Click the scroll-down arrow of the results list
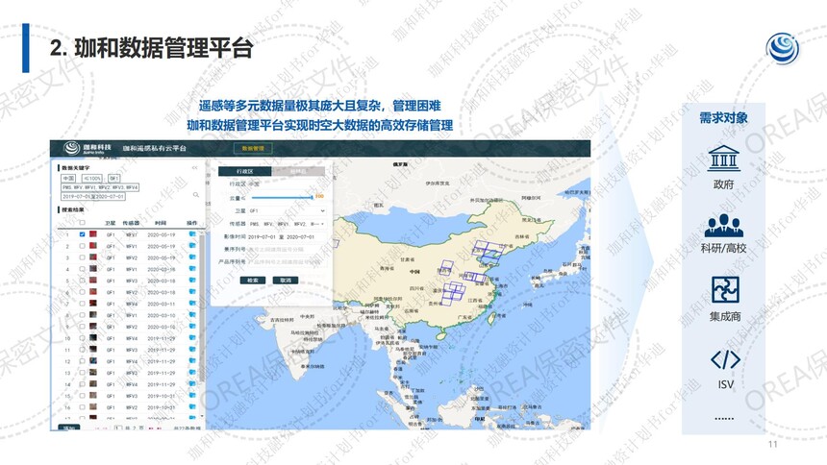Screen dimensions: 827x465 point(202,417)
